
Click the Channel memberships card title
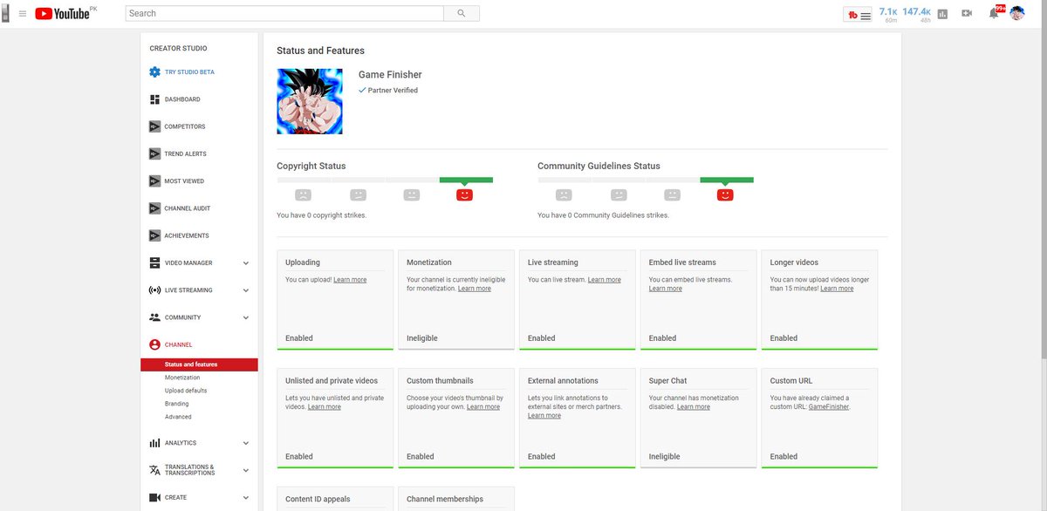(x=445, y=500)
